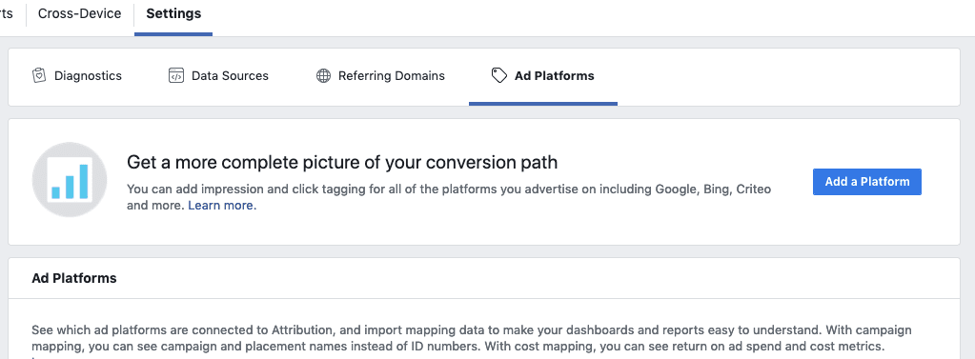The height and width of the screenshot is (359, 975).
Task: Click the Referring Domains globe icon
Action: click(323, 76)
